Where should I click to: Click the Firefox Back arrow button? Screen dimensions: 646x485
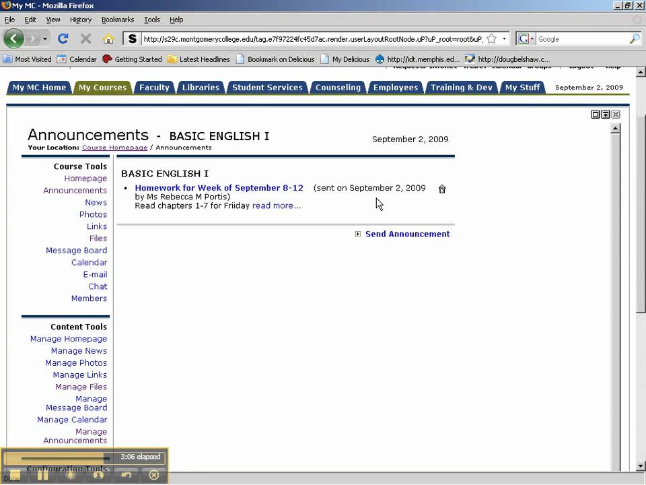[x=13, y=39]
